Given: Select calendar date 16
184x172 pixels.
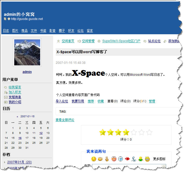Looking at the screenshot, I should coord(20,138).
